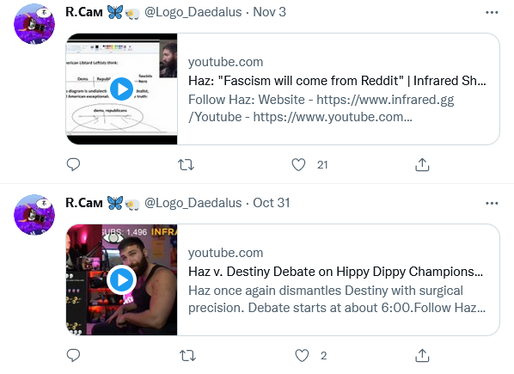This screenshot has height=374, width=514.
Task: Reply to the Oct 31 tweet
Action: 73,355
